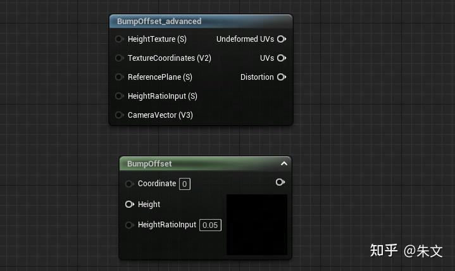Click the HeightRatioInput field showing 0.05
The image size is (455, 271).
(210, 225)
